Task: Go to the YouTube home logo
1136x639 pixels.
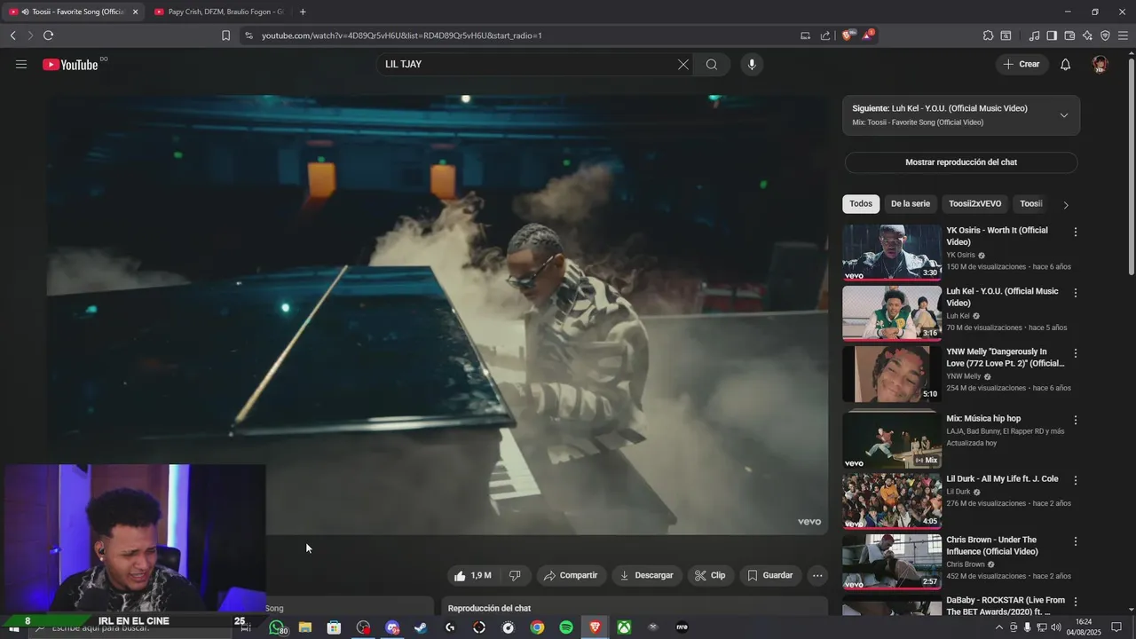Action: 70,64
